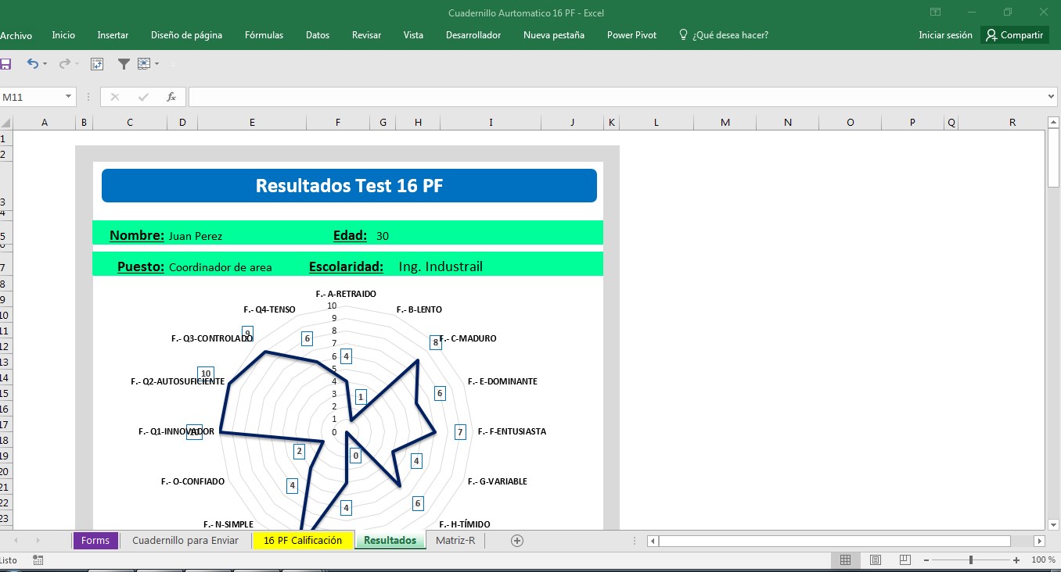Viewport: 1061px width, 572px height.
Task: Switch to the 16 PF Calificación sheet
Action: (303, 541)
